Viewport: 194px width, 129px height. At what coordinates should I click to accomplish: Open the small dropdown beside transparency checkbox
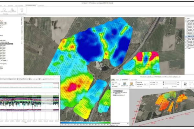(x=146, y=84)
